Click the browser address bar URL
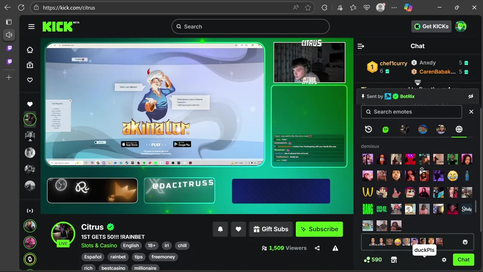483x272 pixels. click(x=69, y=8)
